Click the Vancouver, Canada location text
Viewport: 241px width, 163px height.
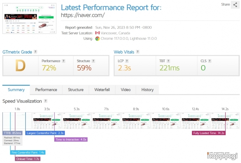tap(115, 33)
